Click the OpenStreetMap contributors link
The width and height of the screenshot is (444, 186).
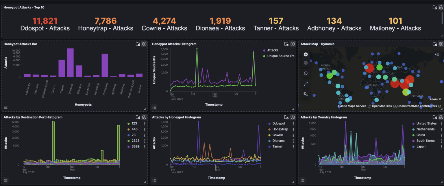(x=418, y=106)
